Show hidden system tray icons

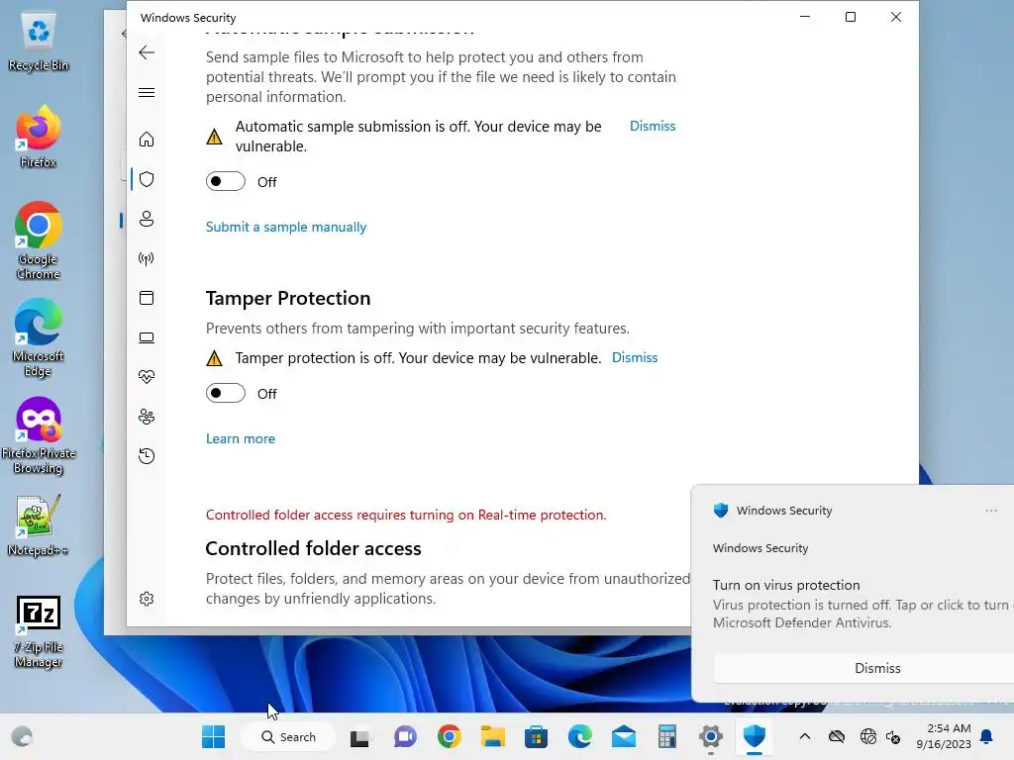point(804,736)
